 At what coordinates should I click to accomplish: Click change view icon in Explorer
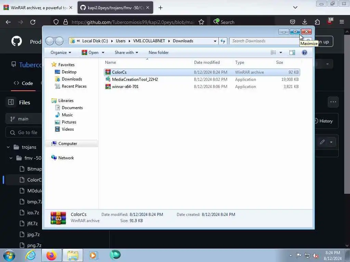(273, 52)
